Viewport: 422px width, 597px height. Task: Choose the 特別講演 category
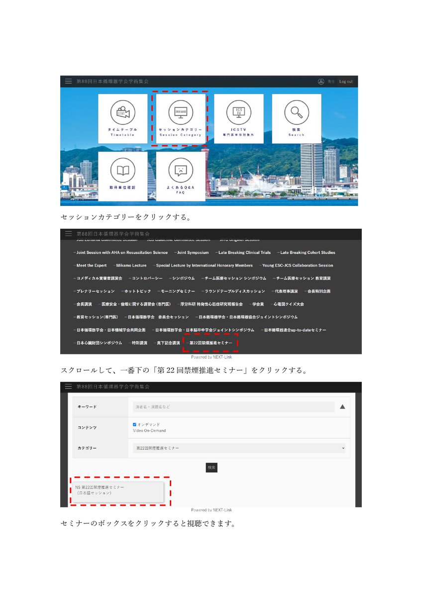click(138, 343)
